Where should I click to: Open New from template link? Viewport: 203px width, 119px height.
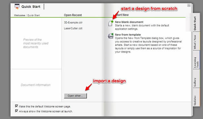point(128,35)
